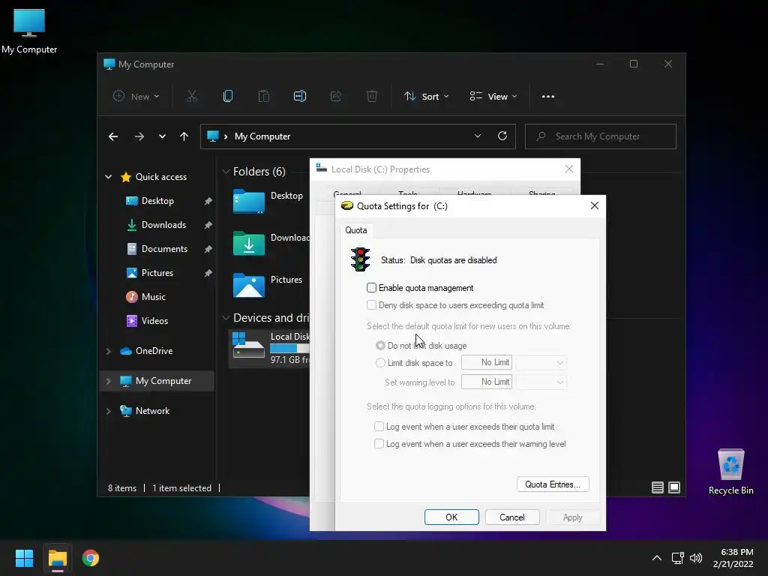The image size is (768, 576).
Task: Toggle Deny disk space to users checkbox
Action: tap(372, 305)
